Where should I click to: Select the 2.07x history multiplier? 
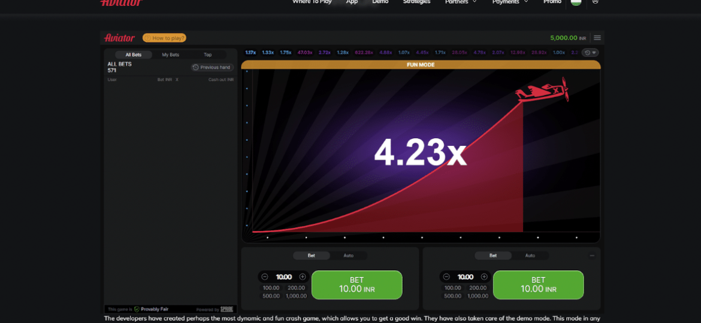tap(497, 53)
